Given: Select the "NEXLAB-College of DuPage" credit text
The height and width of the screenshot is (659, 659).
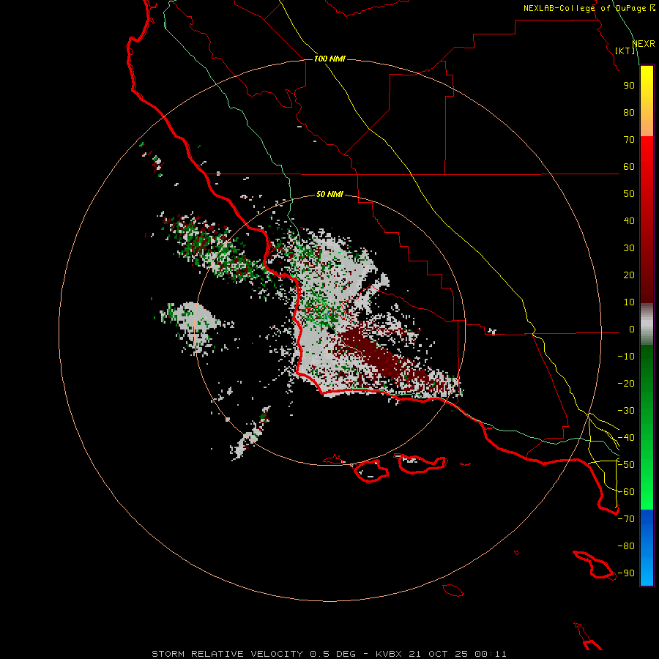Looking at the screenshot, I should (584, 8).
